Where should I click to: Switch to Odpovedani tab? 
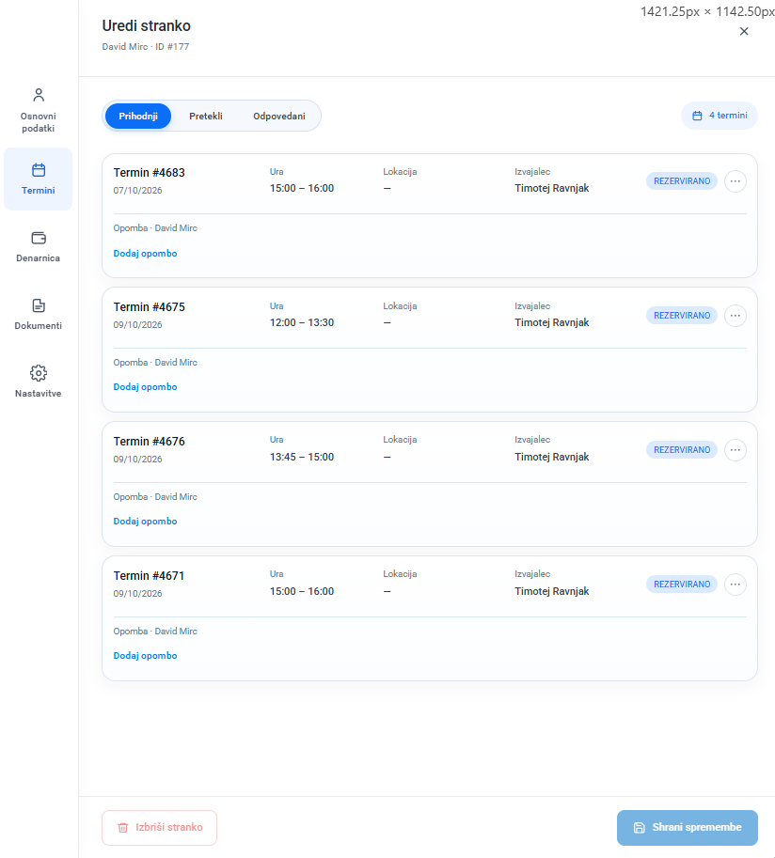click(x=279, y=116)
